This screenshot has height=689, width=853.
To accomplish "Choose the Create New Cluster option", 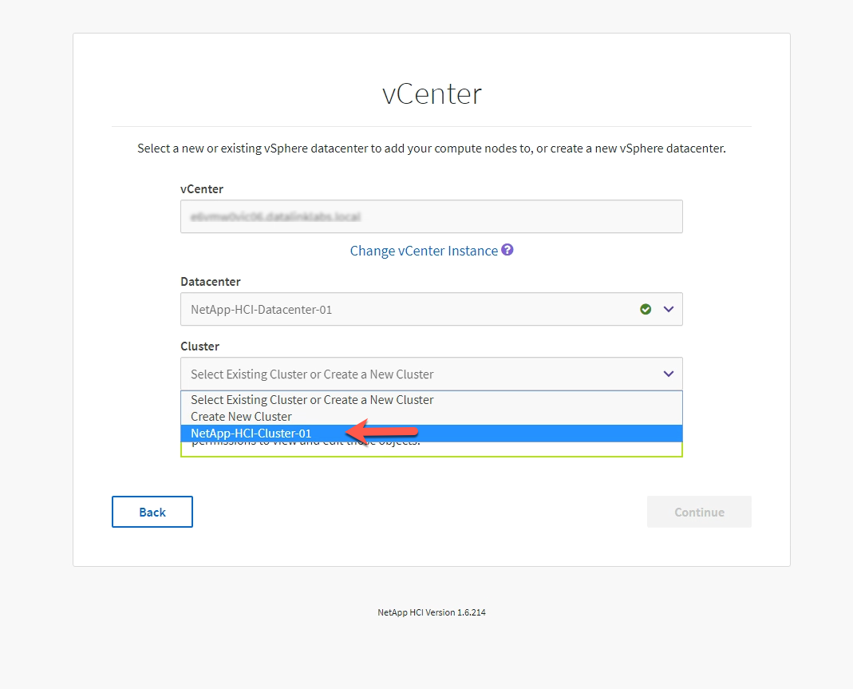I will (x=241, y=417).
